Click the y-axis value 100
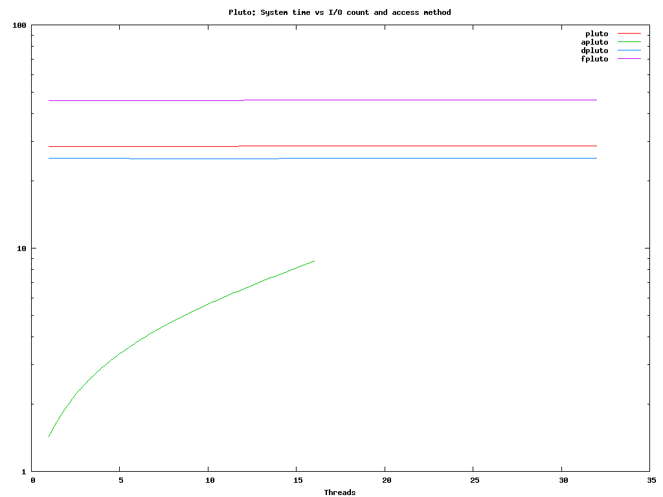 pos(19,25)
